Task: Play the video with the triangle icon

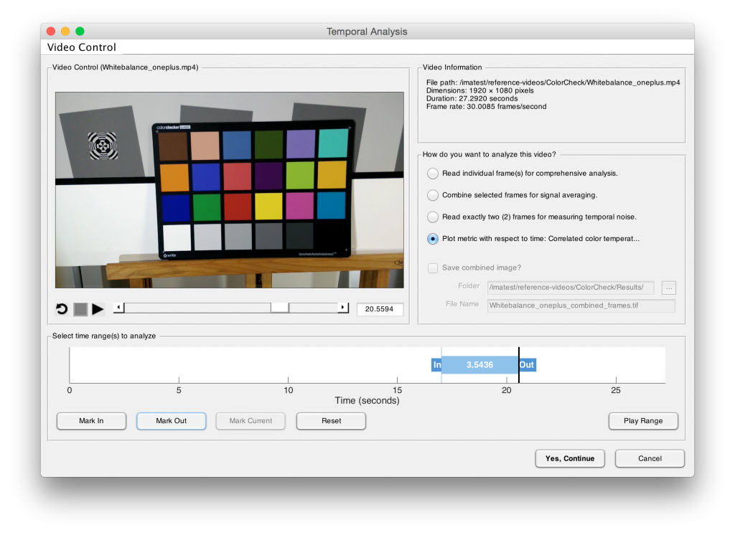Action: pos(98,309)
